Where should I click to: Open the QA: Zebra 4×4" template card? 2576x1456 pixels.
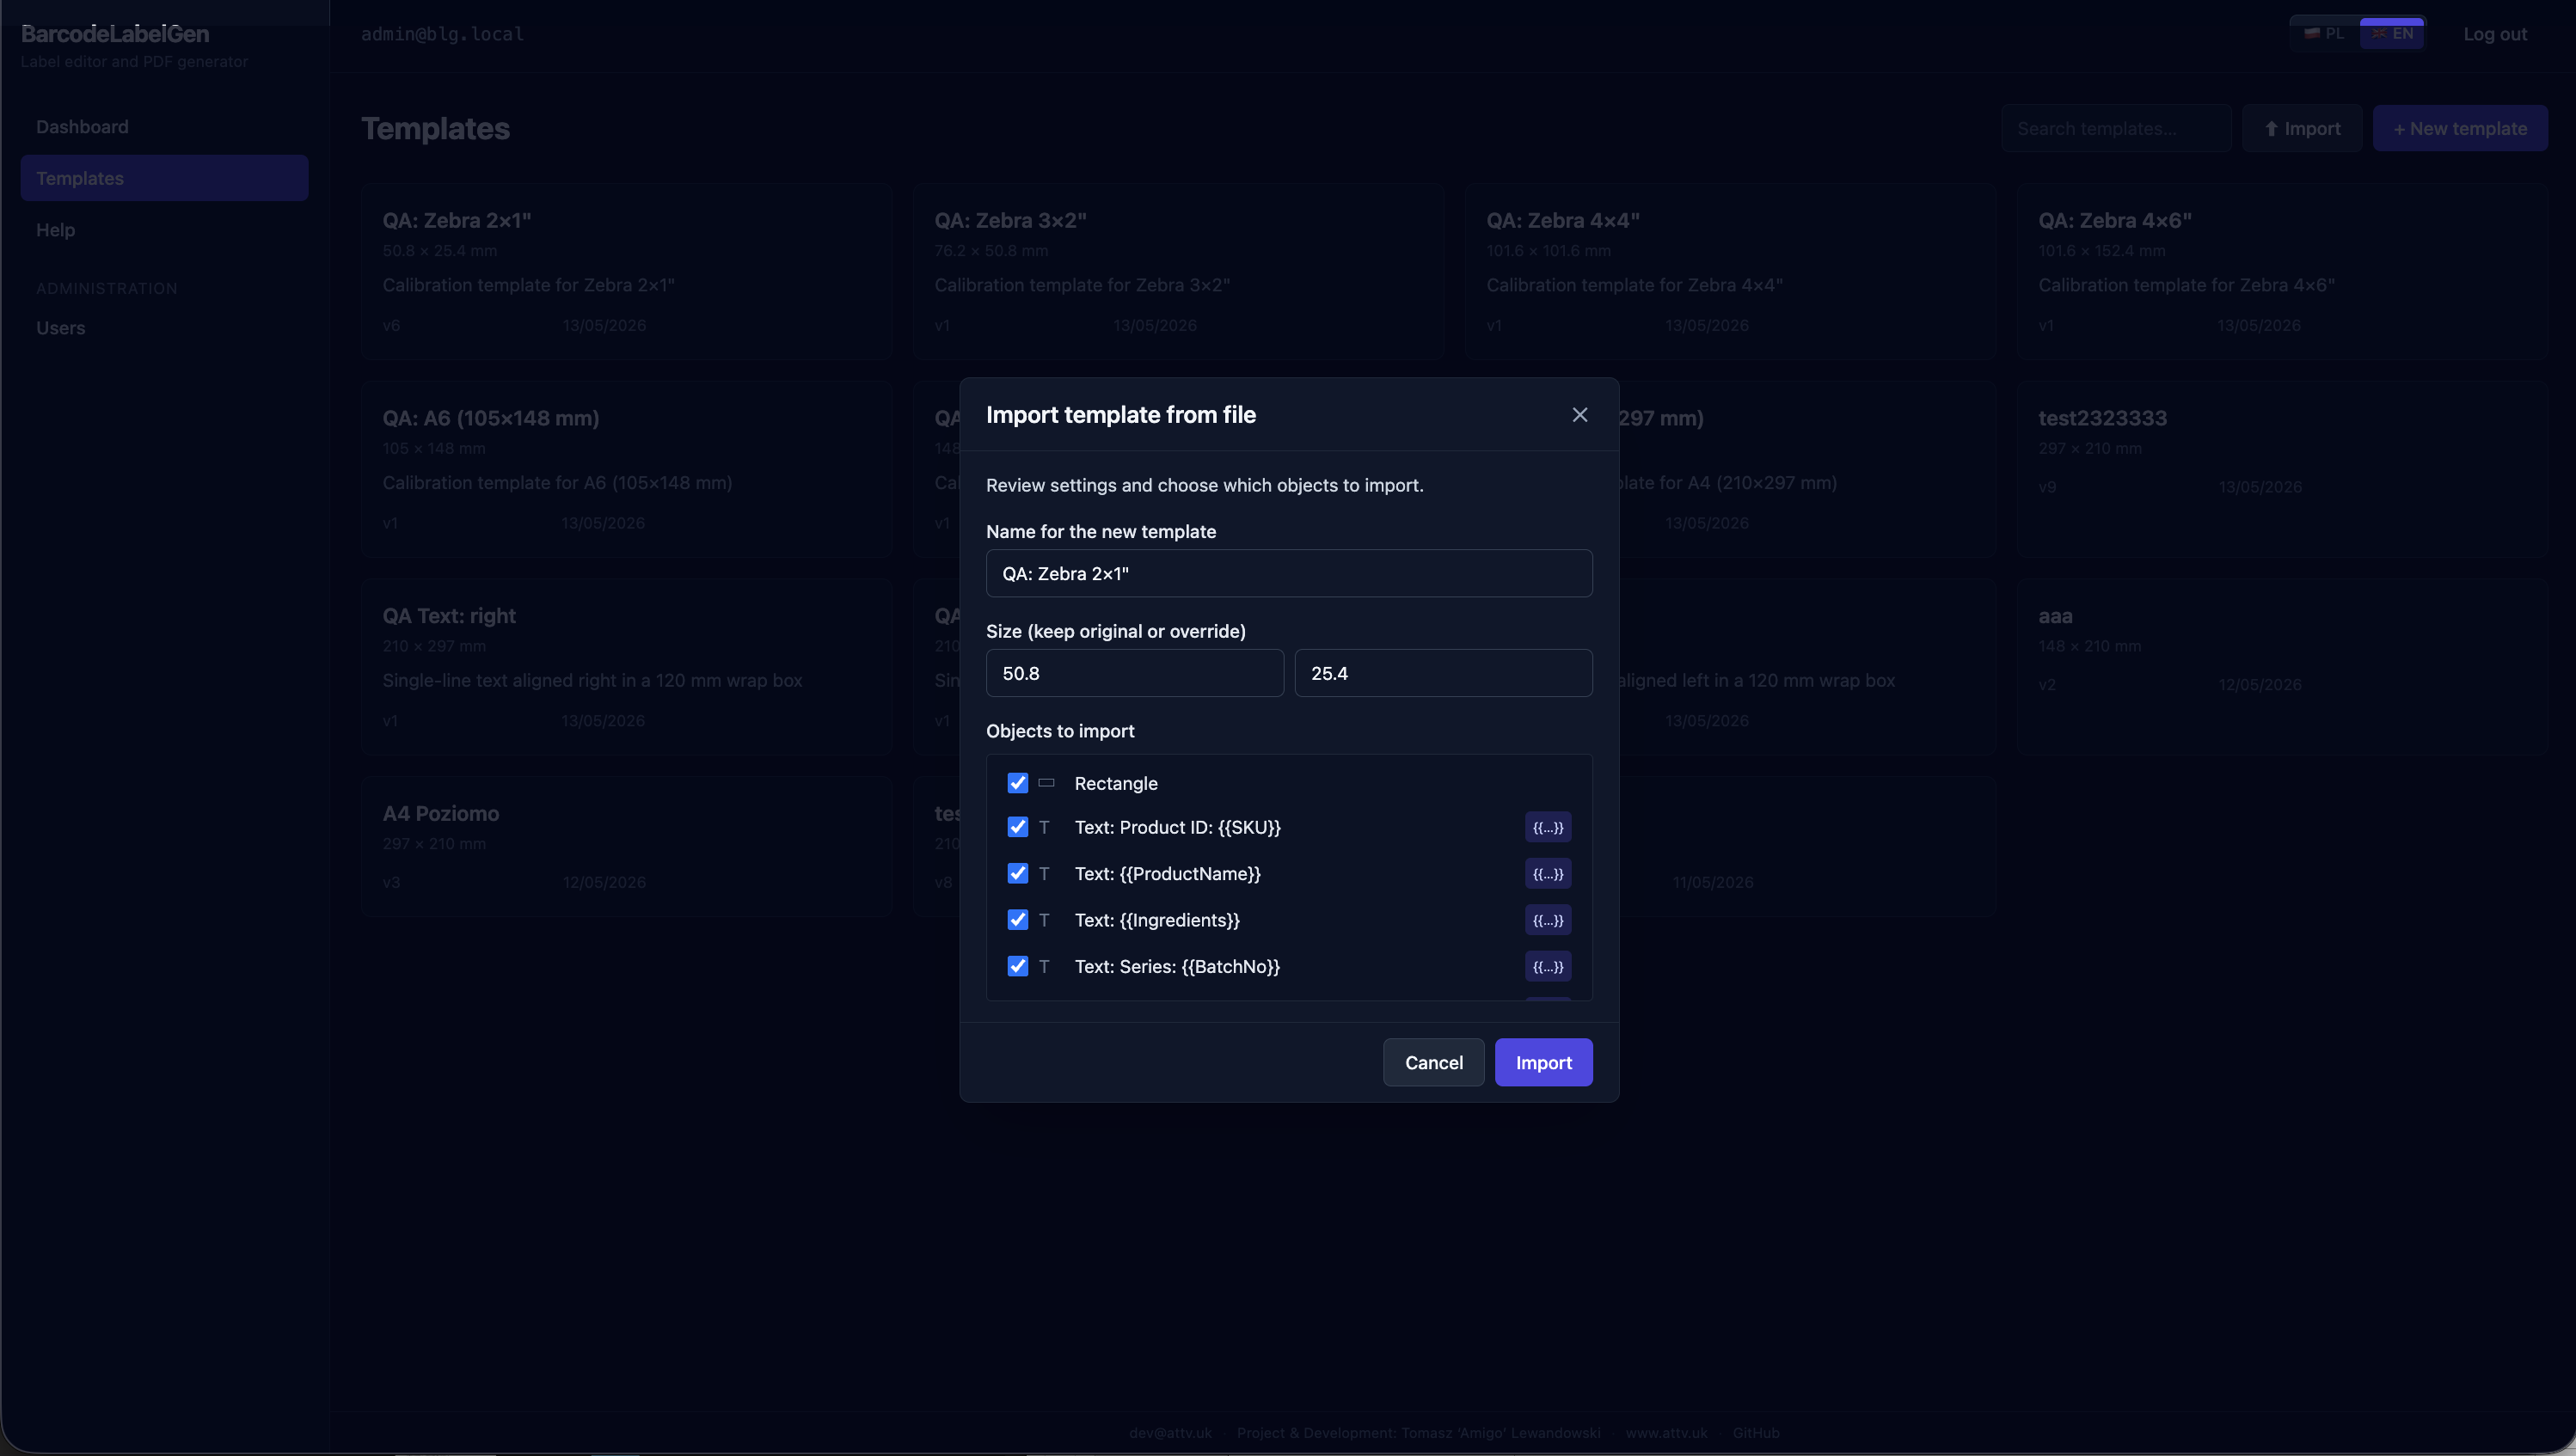(x=1731, y=271)
